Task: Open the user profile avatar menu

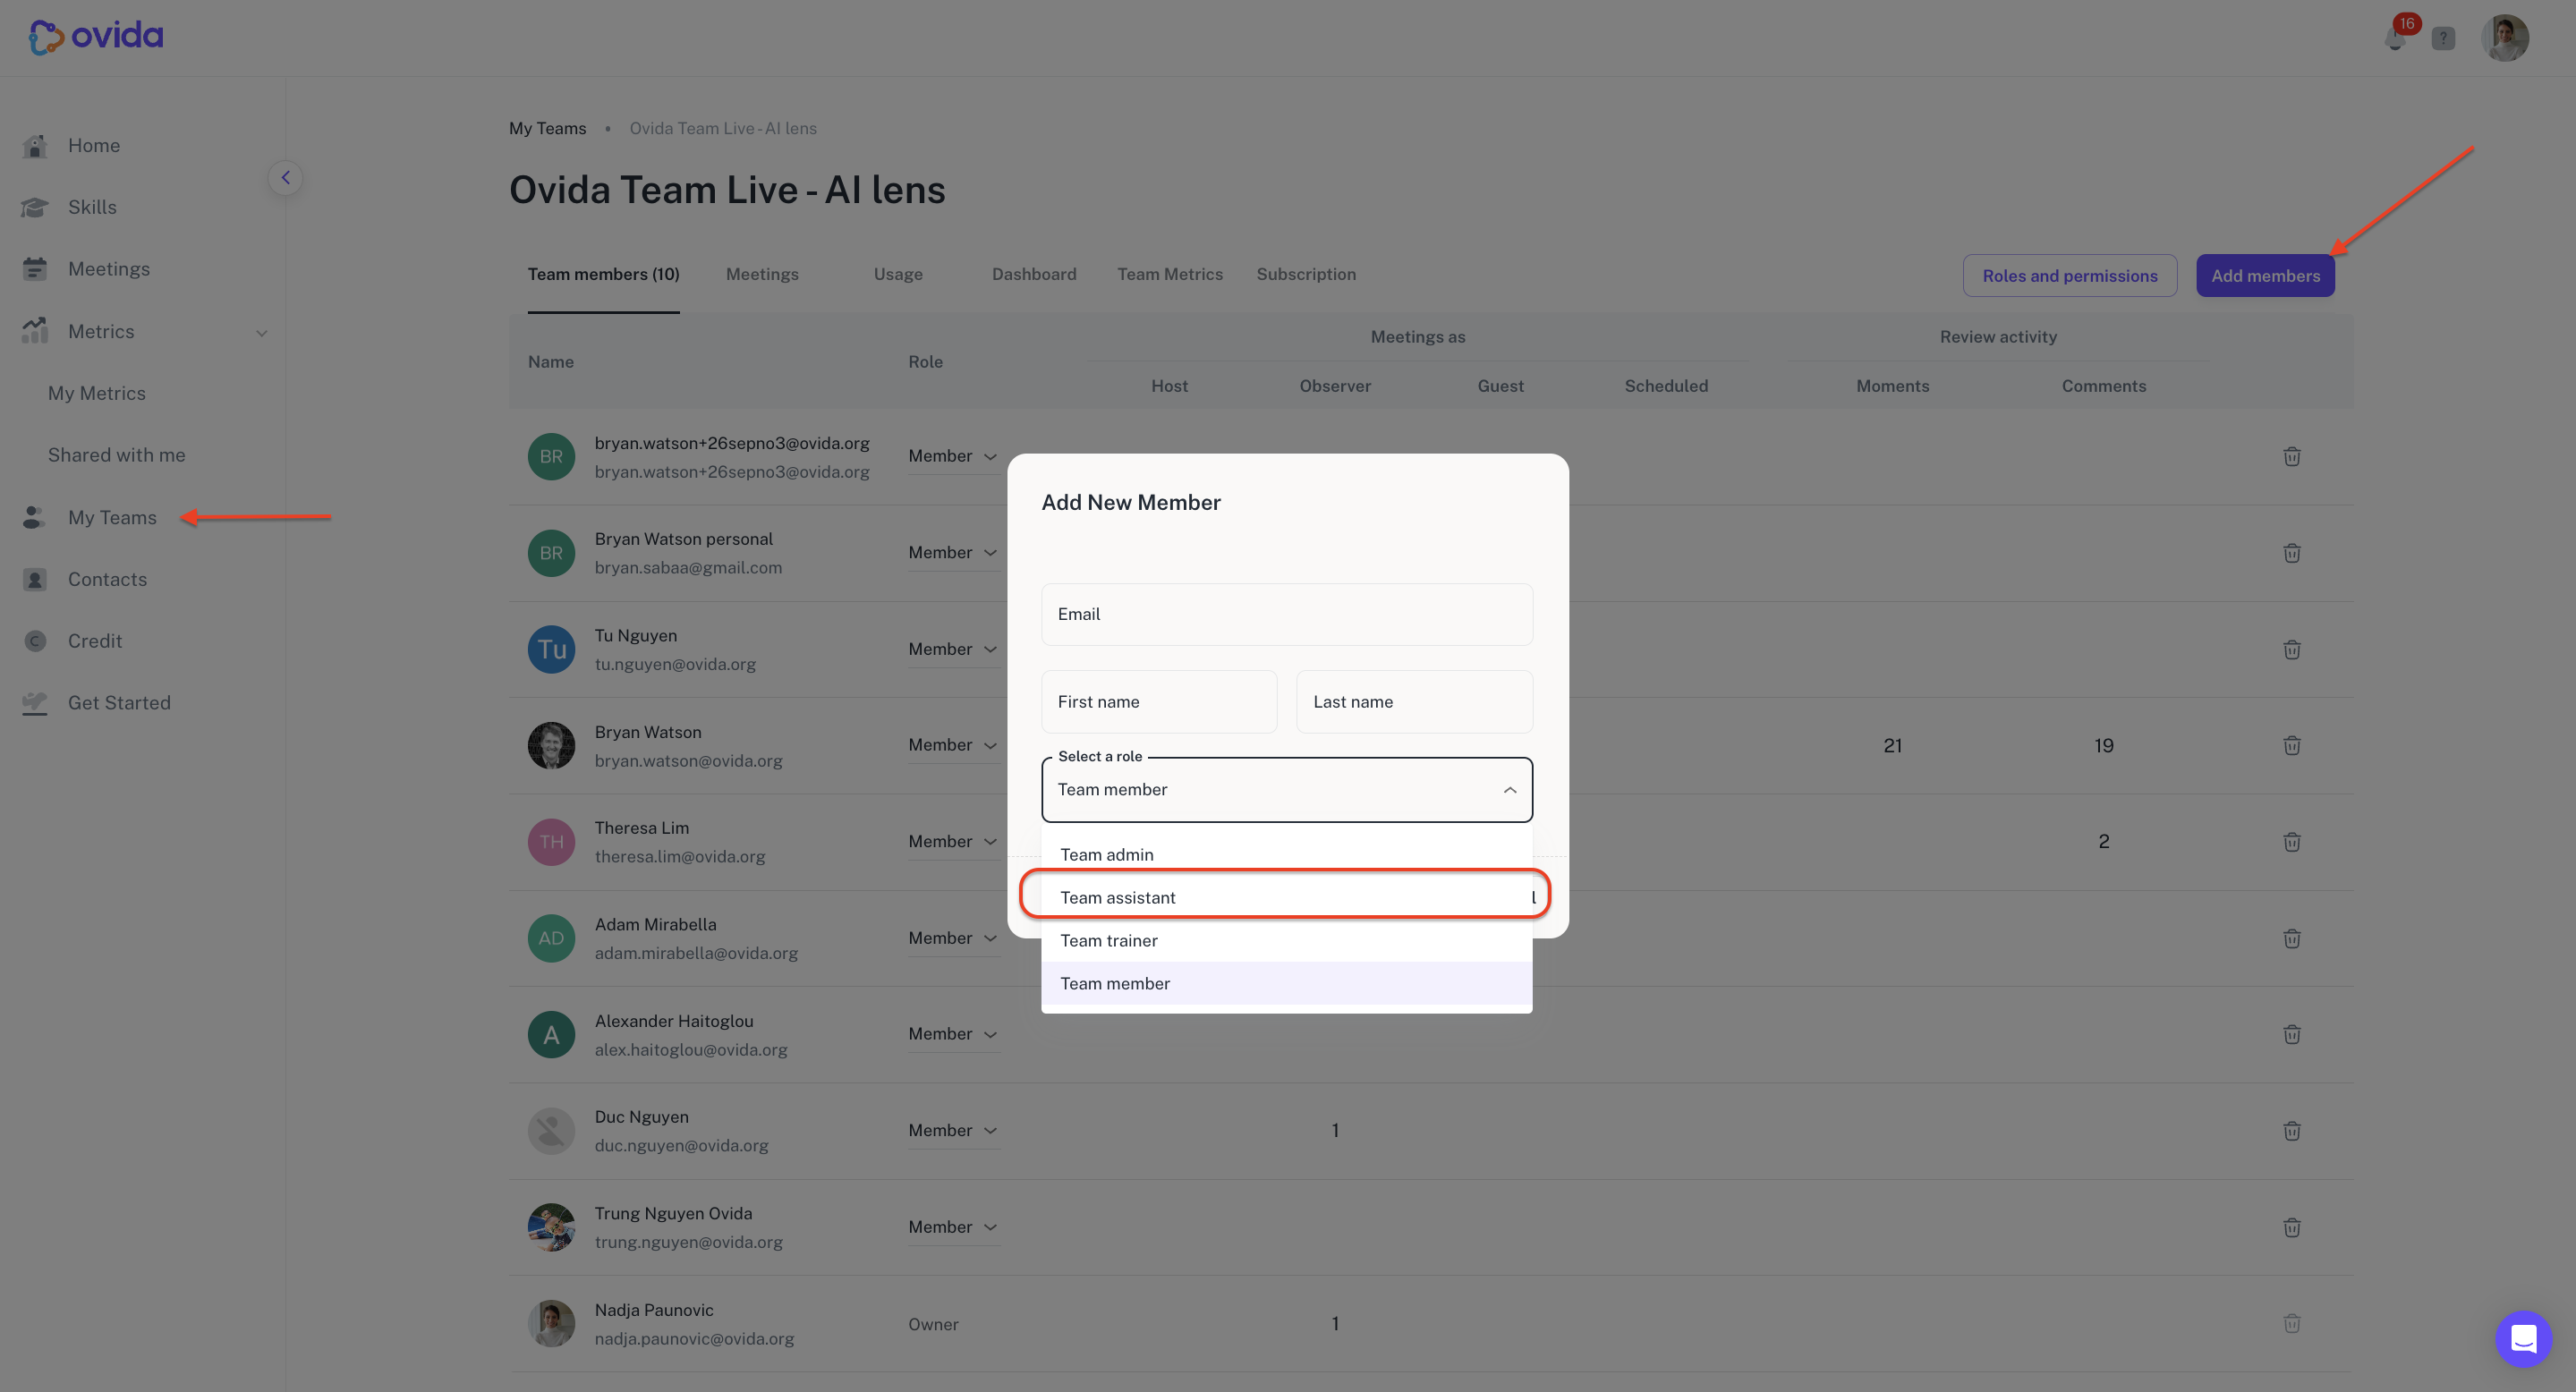Action: 2505,38
